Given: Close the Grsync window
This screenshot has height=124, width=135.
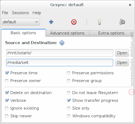Looking at the screenshot, I should (x=130, y=5).
